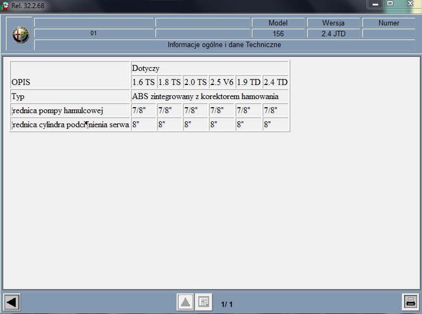Select the version value 2.4 JTD

click(333, 34)
